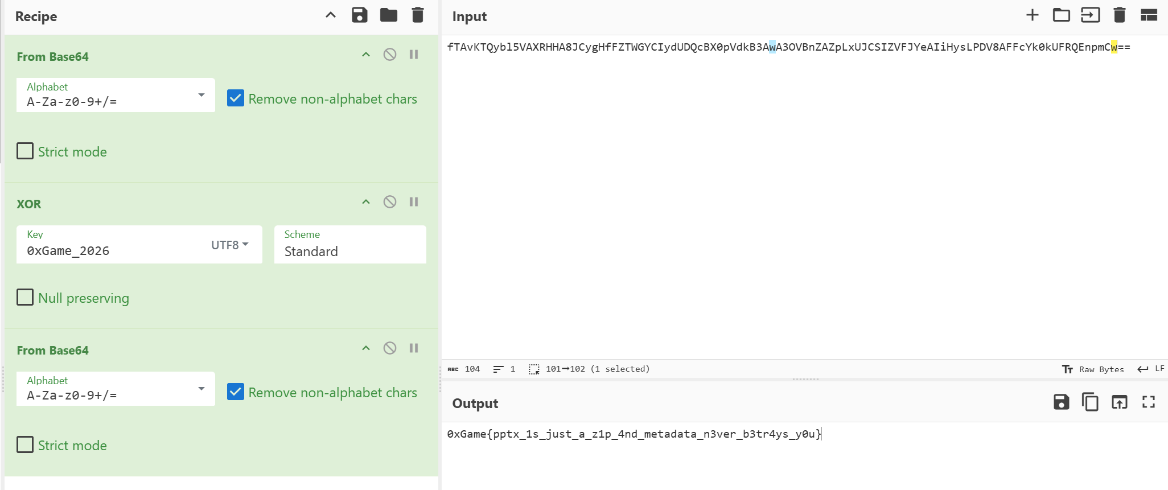Open file as input
Viewport: 1168px width, 490px height.
tap(1091, 15)
